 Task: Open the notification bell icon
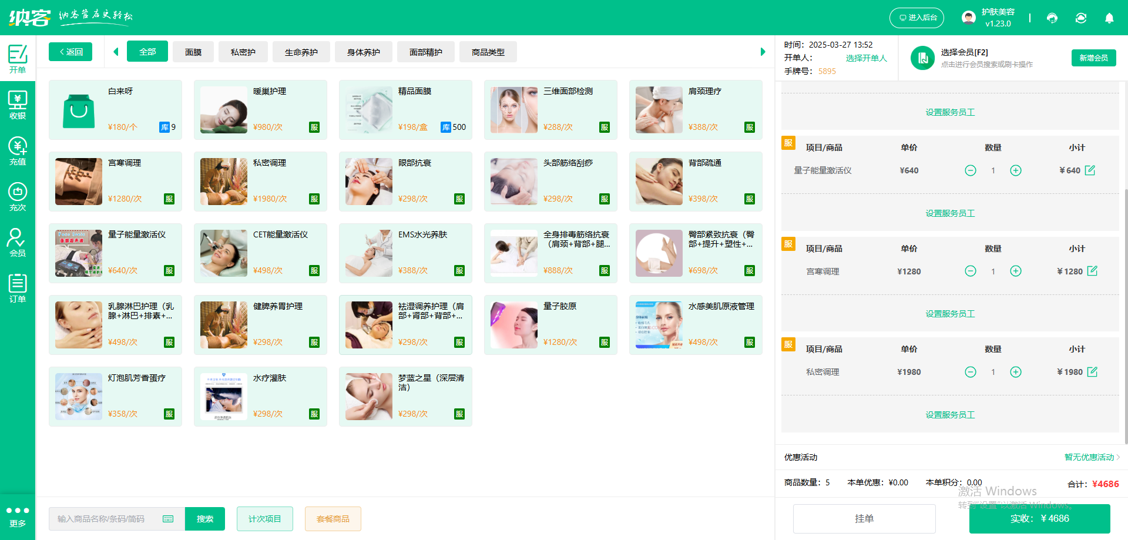pyautogui.click(x=1109, y=18)
